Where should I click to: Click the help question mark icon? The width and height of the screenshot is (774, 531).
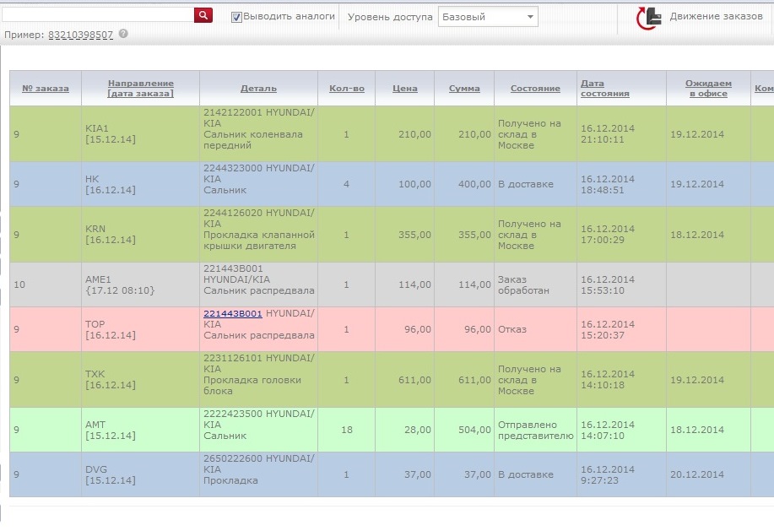(123, 34)
